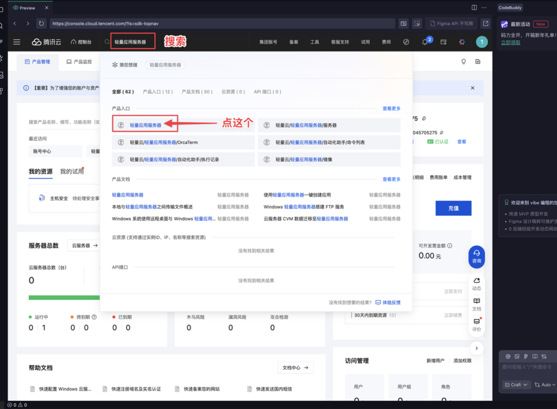Click the 评价 feedback icon

pos(476,324)
